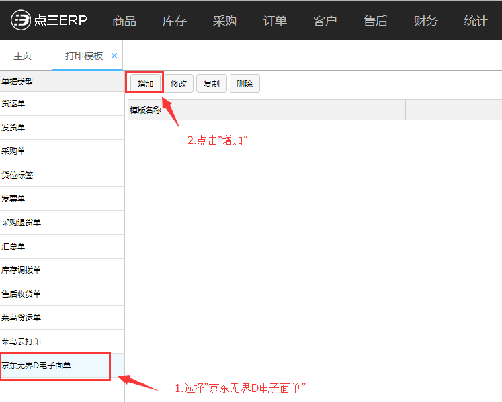
Task: Select 汇总单 in document type list
Action: (62, 247)
